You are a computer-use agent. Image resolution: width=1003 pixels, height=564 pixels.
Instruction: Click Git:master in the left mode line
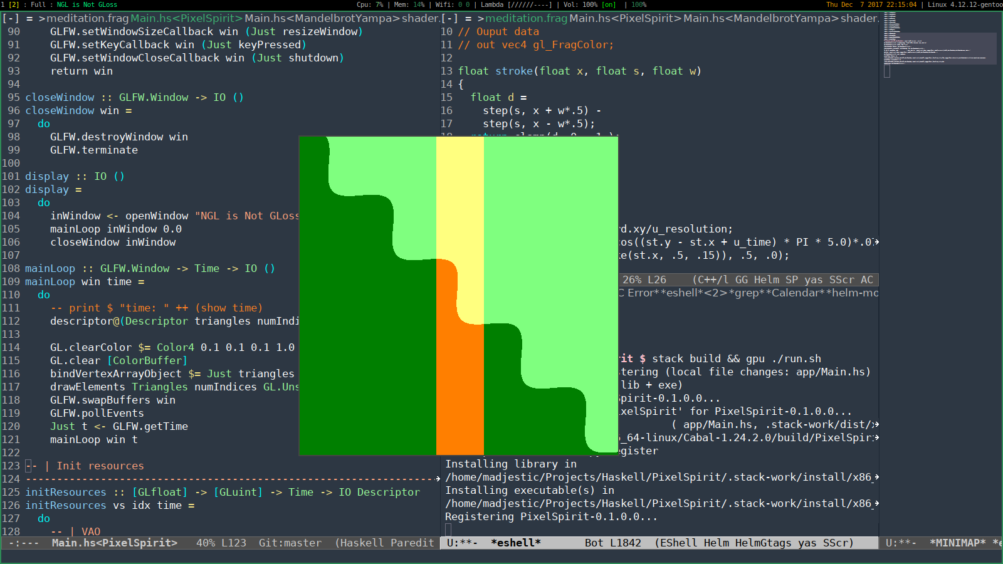pyautogui.click(x=290, y=543)
